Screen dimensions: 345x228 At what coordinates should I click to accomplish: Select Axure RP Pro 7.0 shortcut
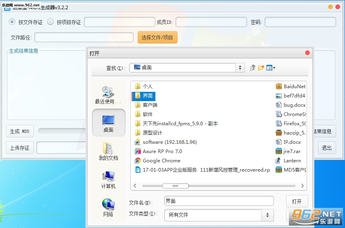pyautogui.click(x=158, y=151)
